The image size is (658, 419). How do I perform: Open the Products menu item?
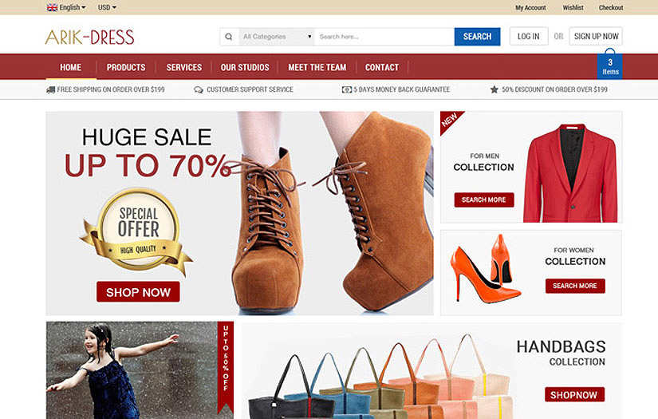pos(126,67)
